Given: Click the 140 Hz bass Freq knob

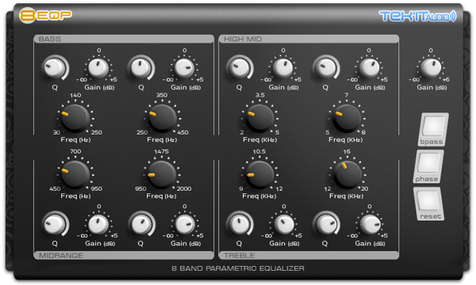Looking at the screenshot, I should coord(75,118).
